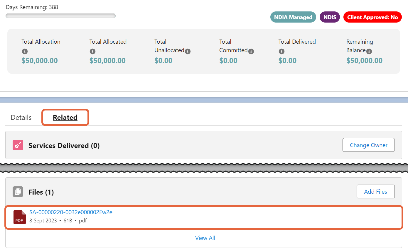The width and height of the screenshot is (408, 252).
Task: Select the Related tab
Action: pos(65,118)
